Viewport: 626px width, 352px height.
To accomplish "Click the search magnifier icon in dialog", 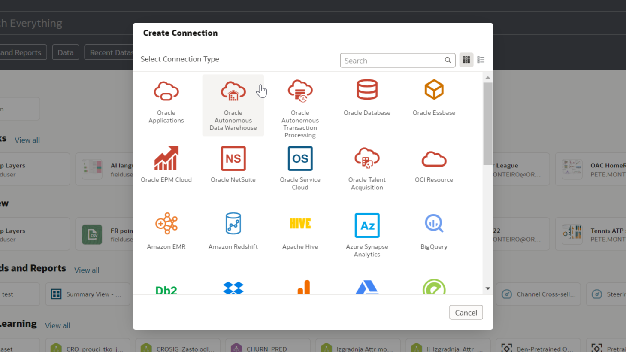I will click(x=448, y=60).
